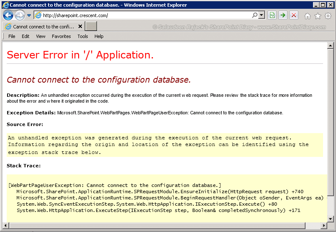Open the View menu

click(41, 36)
